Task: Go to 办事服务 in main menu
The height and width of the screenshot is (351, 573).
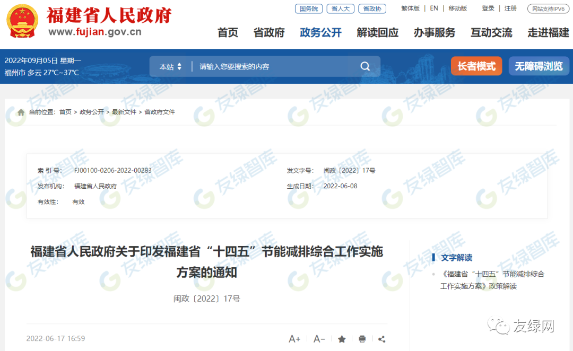Action: [x=435, y=33]
